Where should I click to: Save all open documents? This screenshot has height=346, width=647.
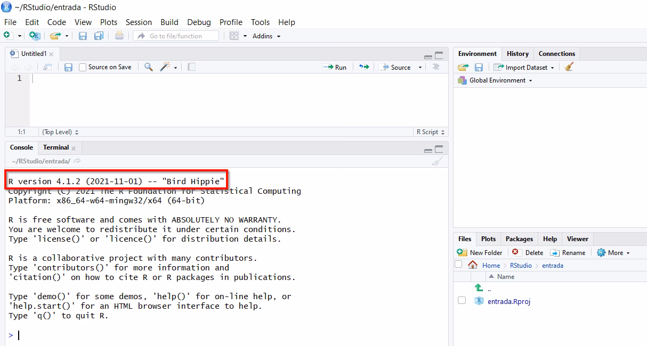98,36
